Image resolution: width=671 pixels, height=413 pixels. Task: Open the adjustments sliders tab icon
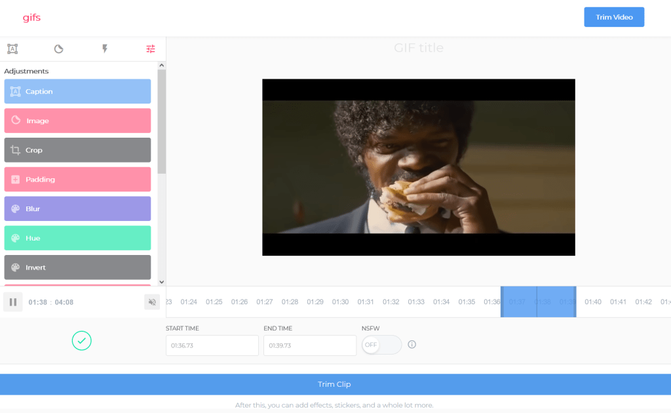151,49
